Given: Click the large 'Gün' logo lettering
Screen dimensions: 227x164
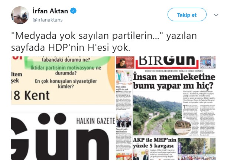Looking at the screenshot, I should coord(60,137).
